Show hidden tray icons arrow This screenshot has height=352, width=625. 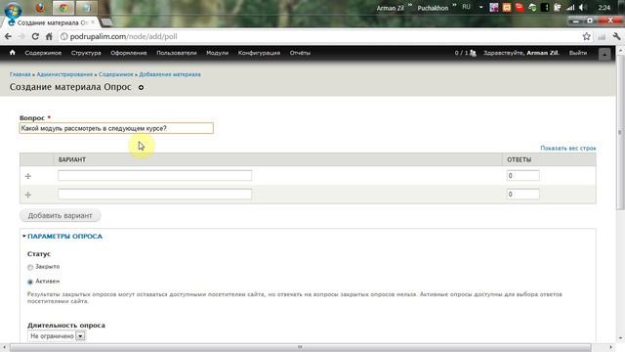(481, 7)
